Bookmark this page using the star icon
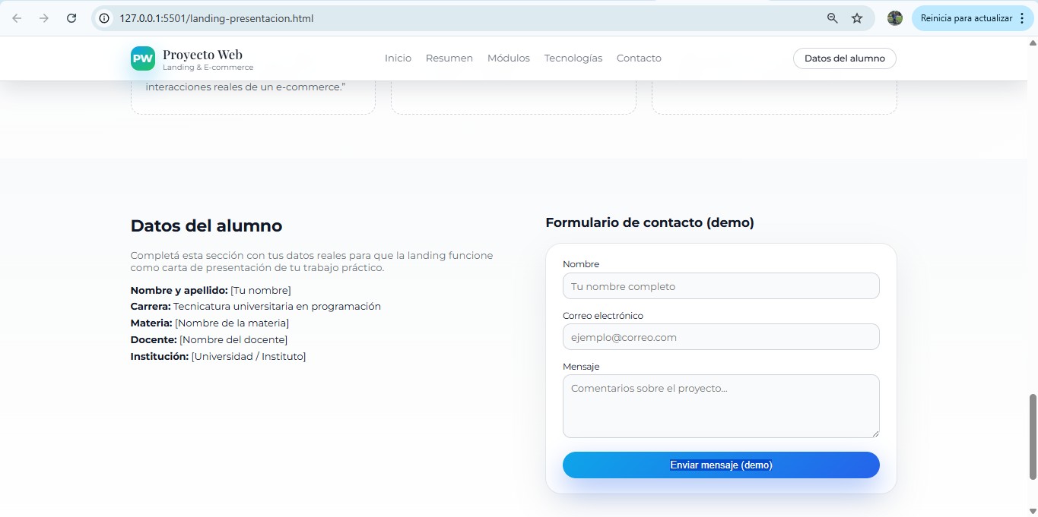Screen dimensions: 1038x517 pos(857,17)
